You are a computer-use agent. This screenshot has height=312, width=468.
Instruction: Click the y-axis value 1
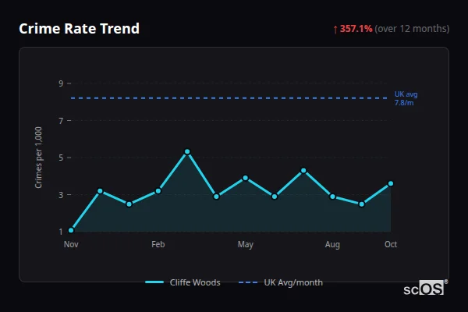61,232
